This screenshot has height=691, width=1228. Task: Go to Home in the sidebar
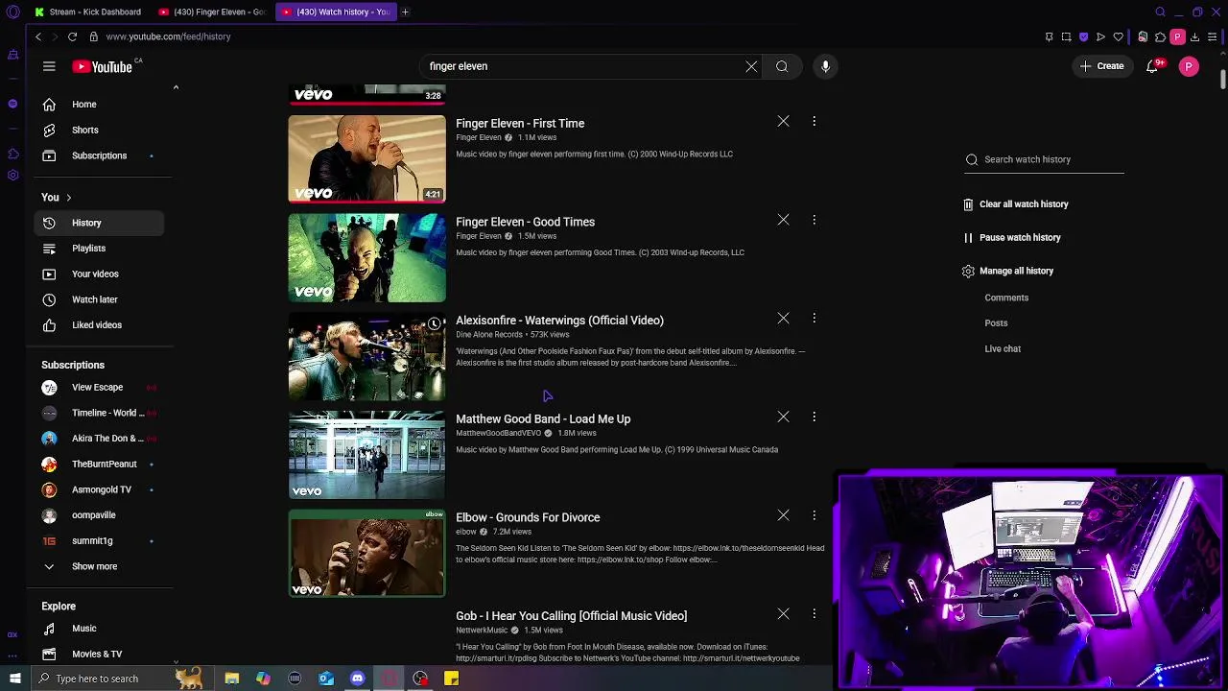100,105
